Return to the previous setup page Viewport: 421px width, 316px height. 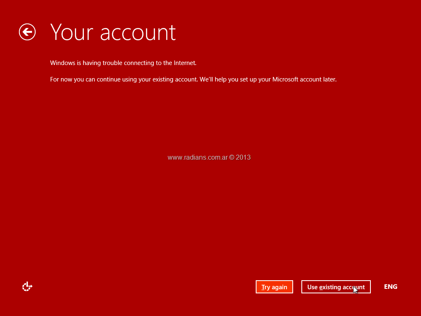27,32
